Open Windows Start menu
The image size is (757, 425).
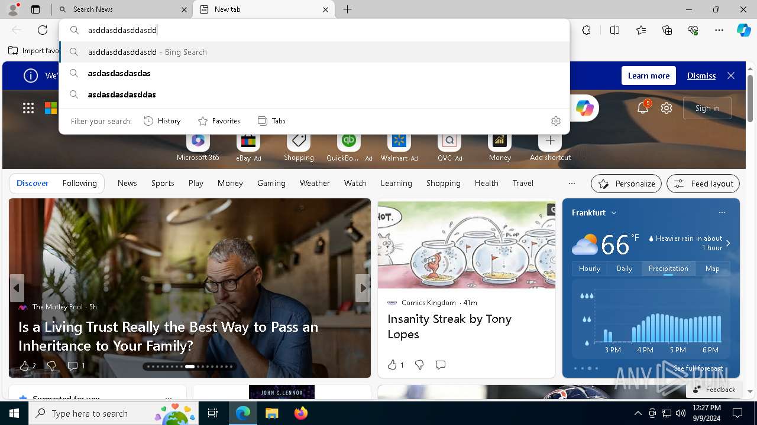14,413
